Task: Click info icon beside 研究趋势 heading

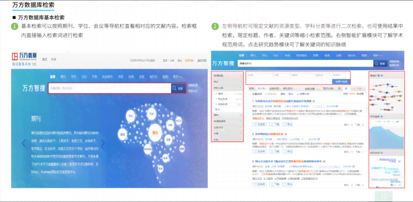Action: pyautogui.click(x=382, y=116)
